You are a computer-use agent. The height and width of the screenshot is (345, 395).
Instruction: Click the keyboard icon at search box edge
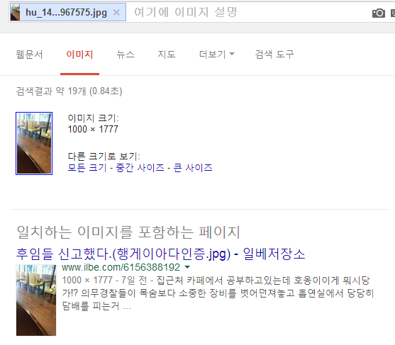coord(393,13)
